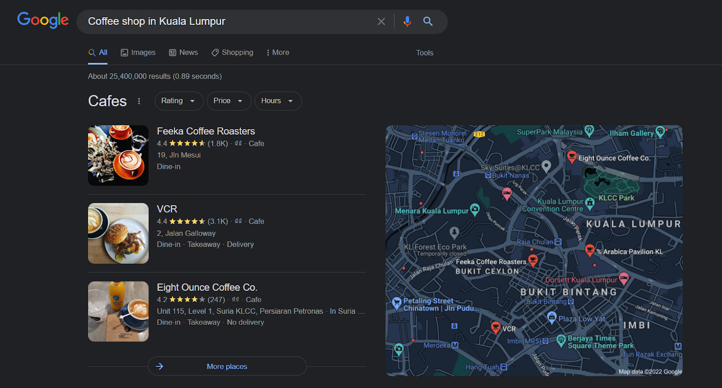Click the address 19, Jln Mesui
This screenshot has width=722, height=388.
click(179, 155)
